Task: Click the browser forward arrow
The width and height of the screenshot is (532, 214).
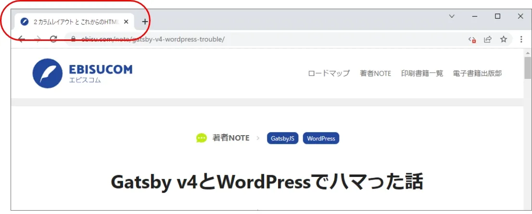Action: click(x=38, y=39)
